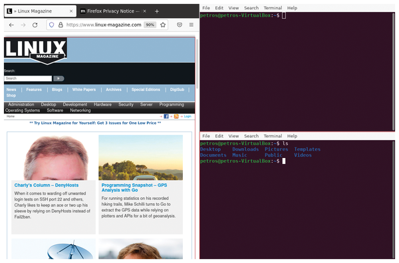Bookmark this page with the star icon
The image size is (399, 263).
tap(163, 25)
